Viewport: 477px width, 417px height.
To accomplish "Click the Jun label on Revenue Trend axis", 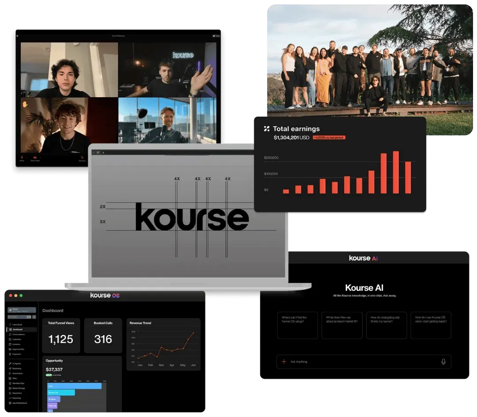I will [x=193, y=365].
